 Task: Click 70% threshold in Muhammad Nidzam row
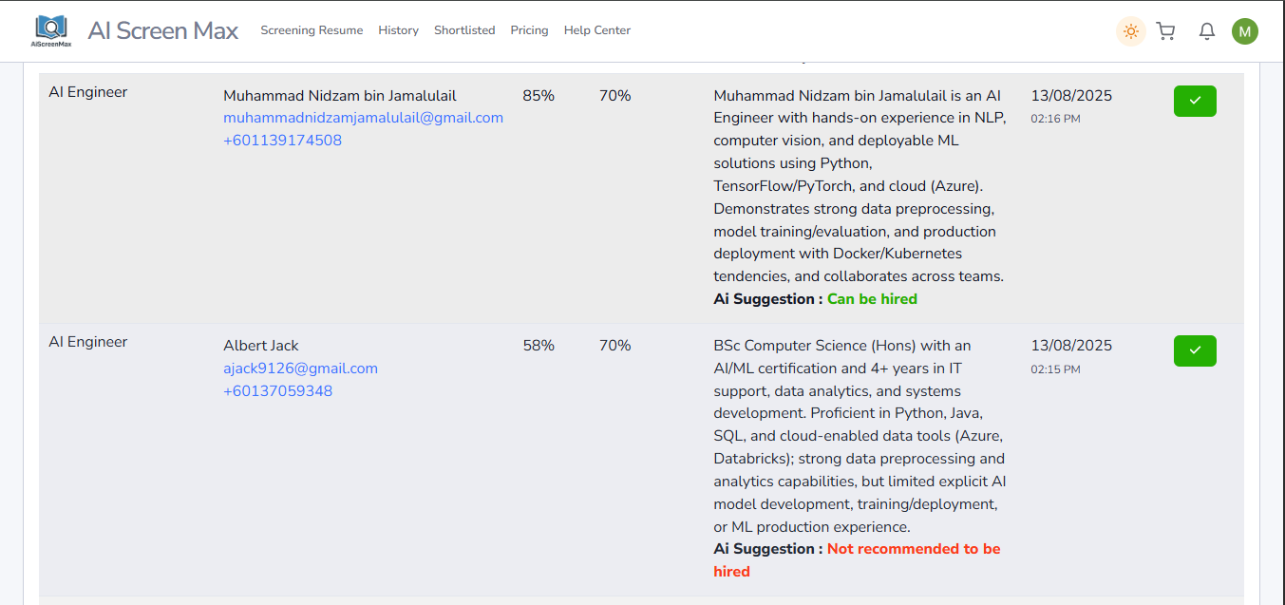tap(614, 96)
